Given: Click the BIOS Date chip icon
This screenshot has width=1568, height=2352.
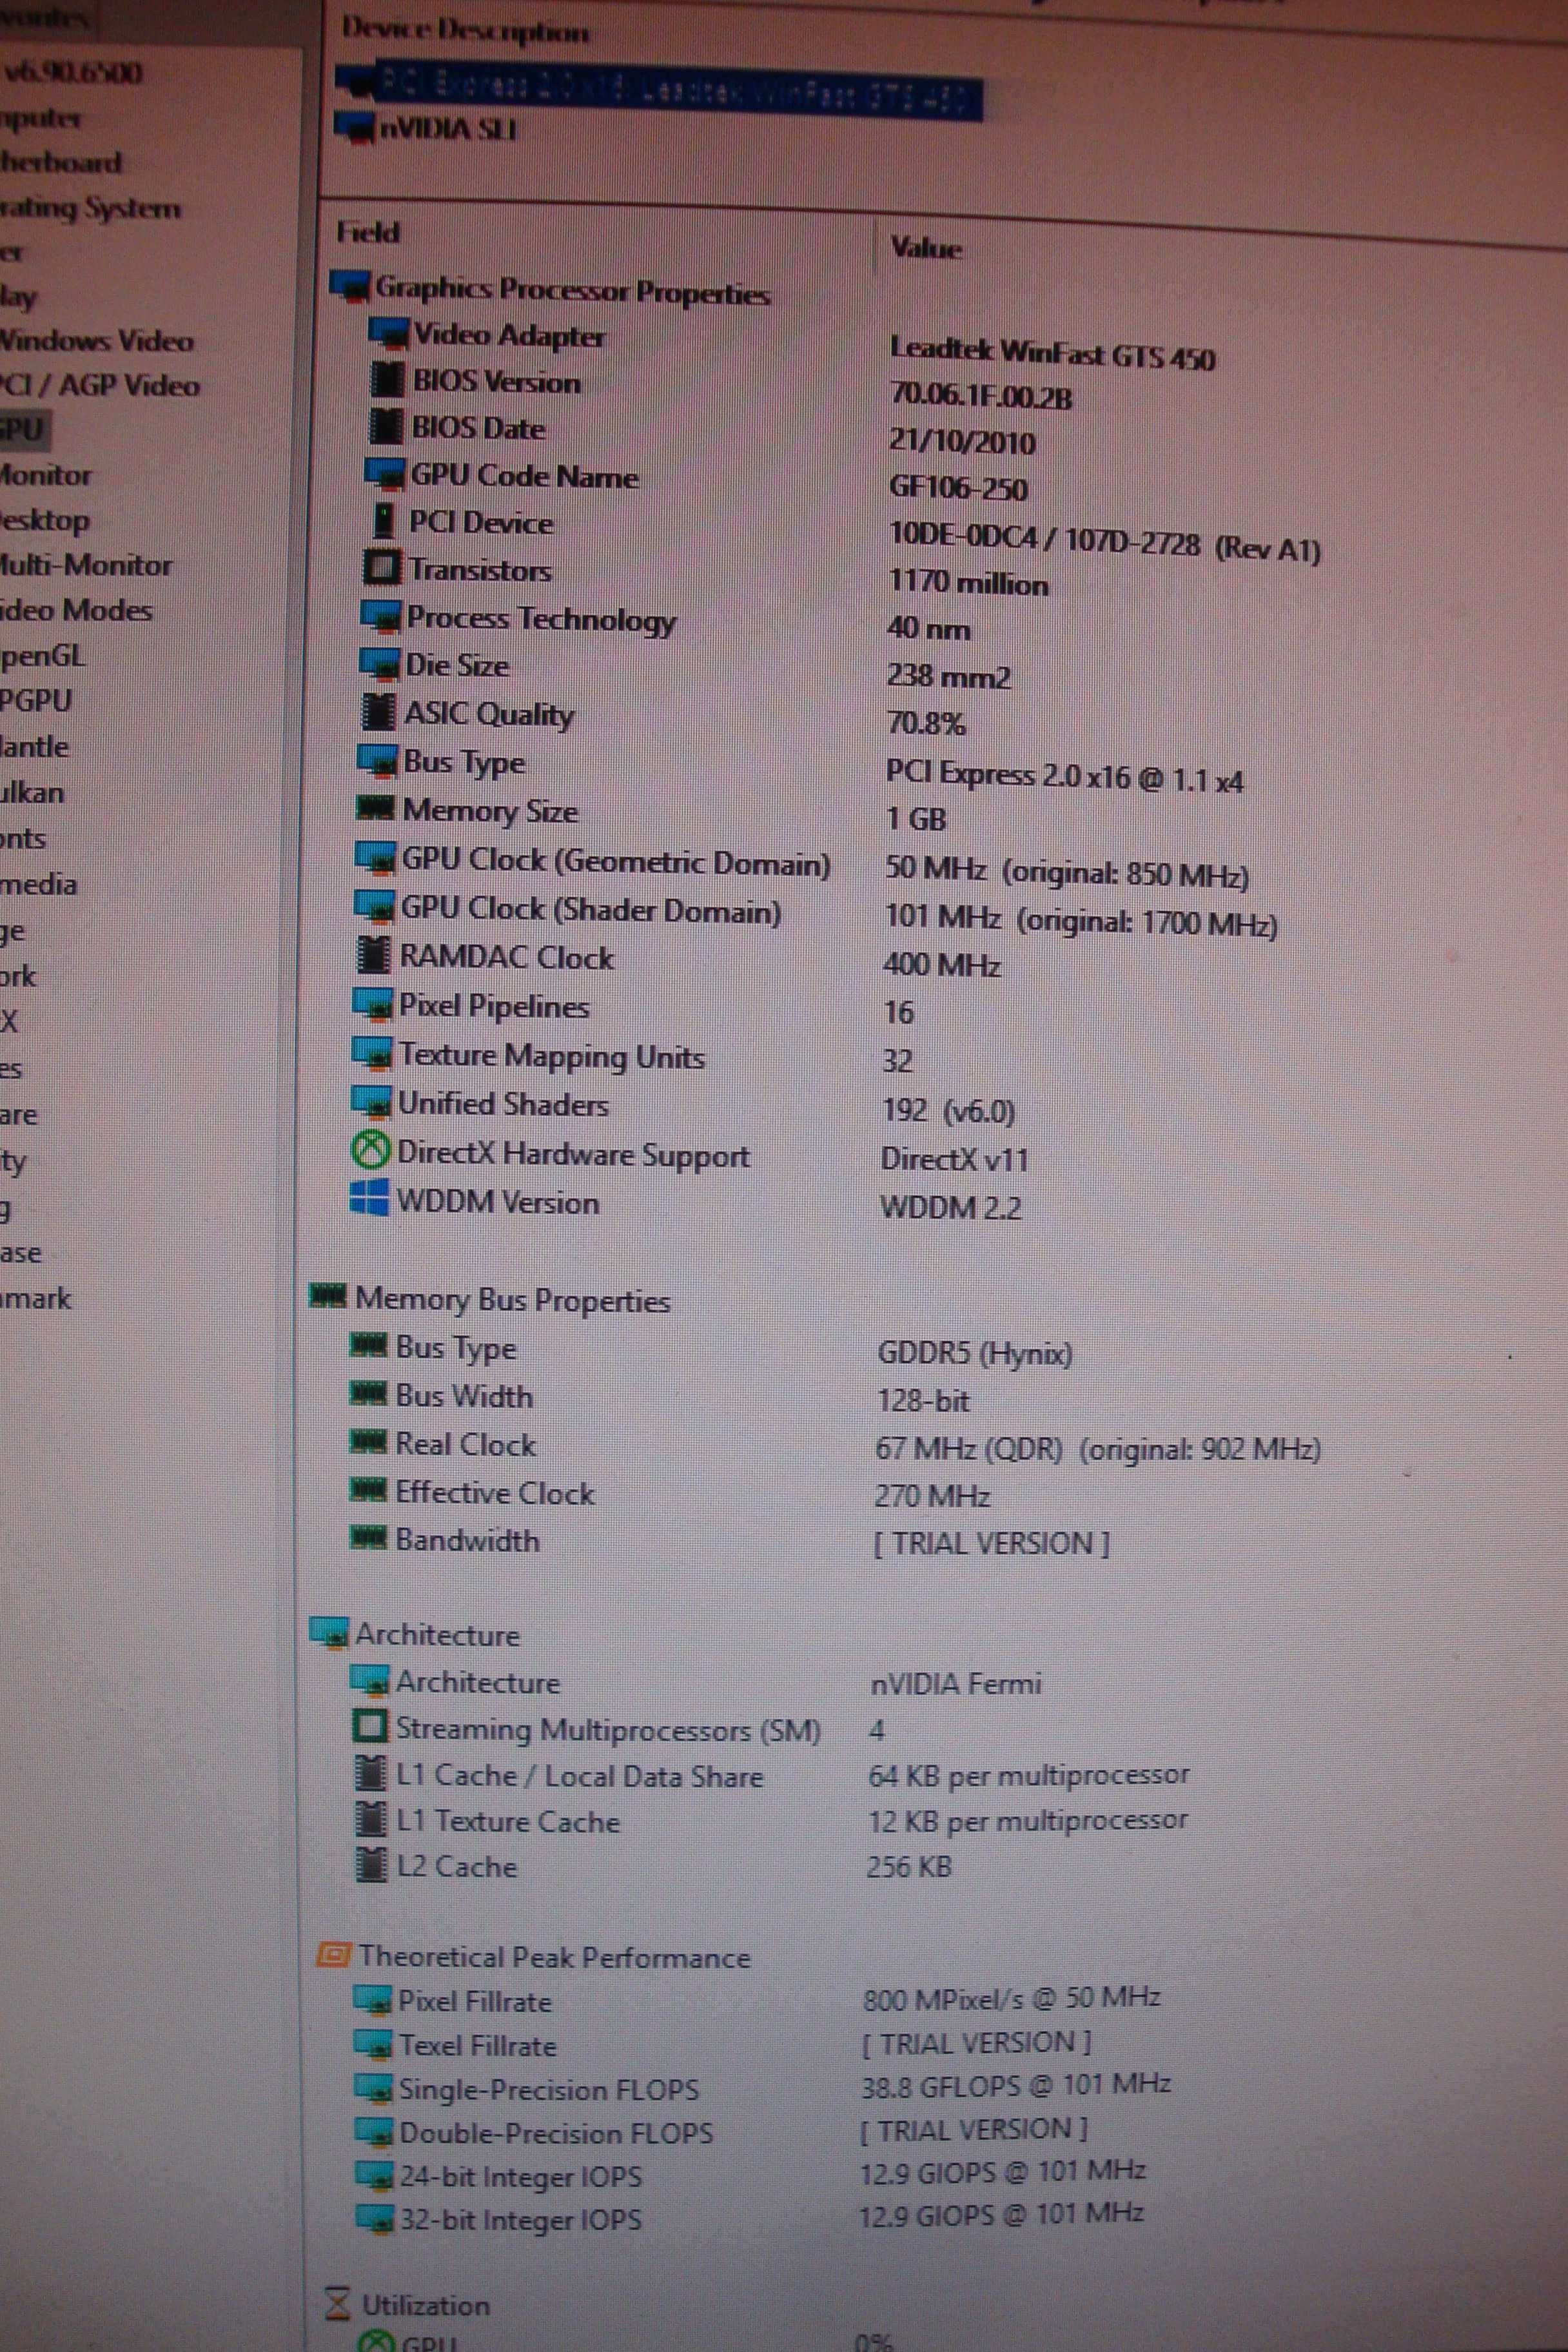Looking at the screenshot, I should [x=385, y=426].
